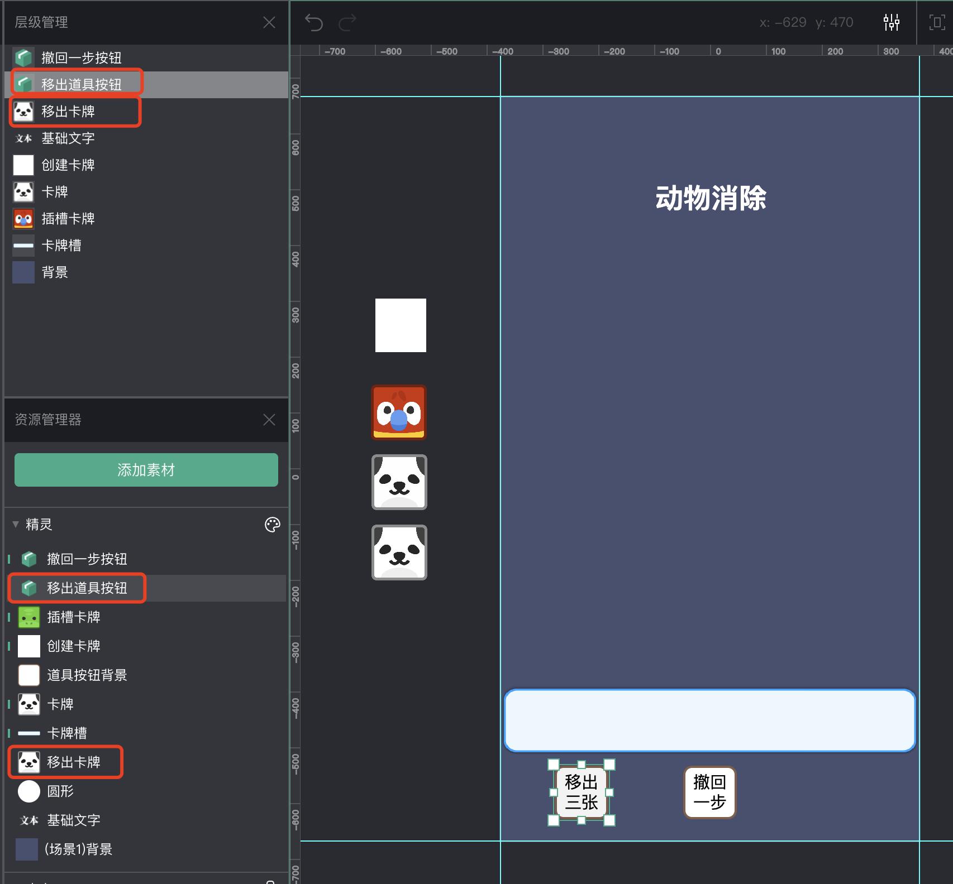This screenshot has width=953, height=884.
Task: Click the focus/fullscreen frame icon top right
Action: pyautogui.click(x=936, y=22)
